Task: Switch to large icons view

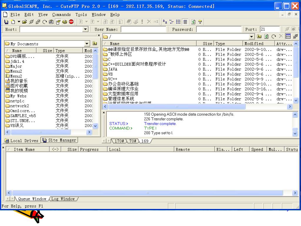Action: [165, 22]
